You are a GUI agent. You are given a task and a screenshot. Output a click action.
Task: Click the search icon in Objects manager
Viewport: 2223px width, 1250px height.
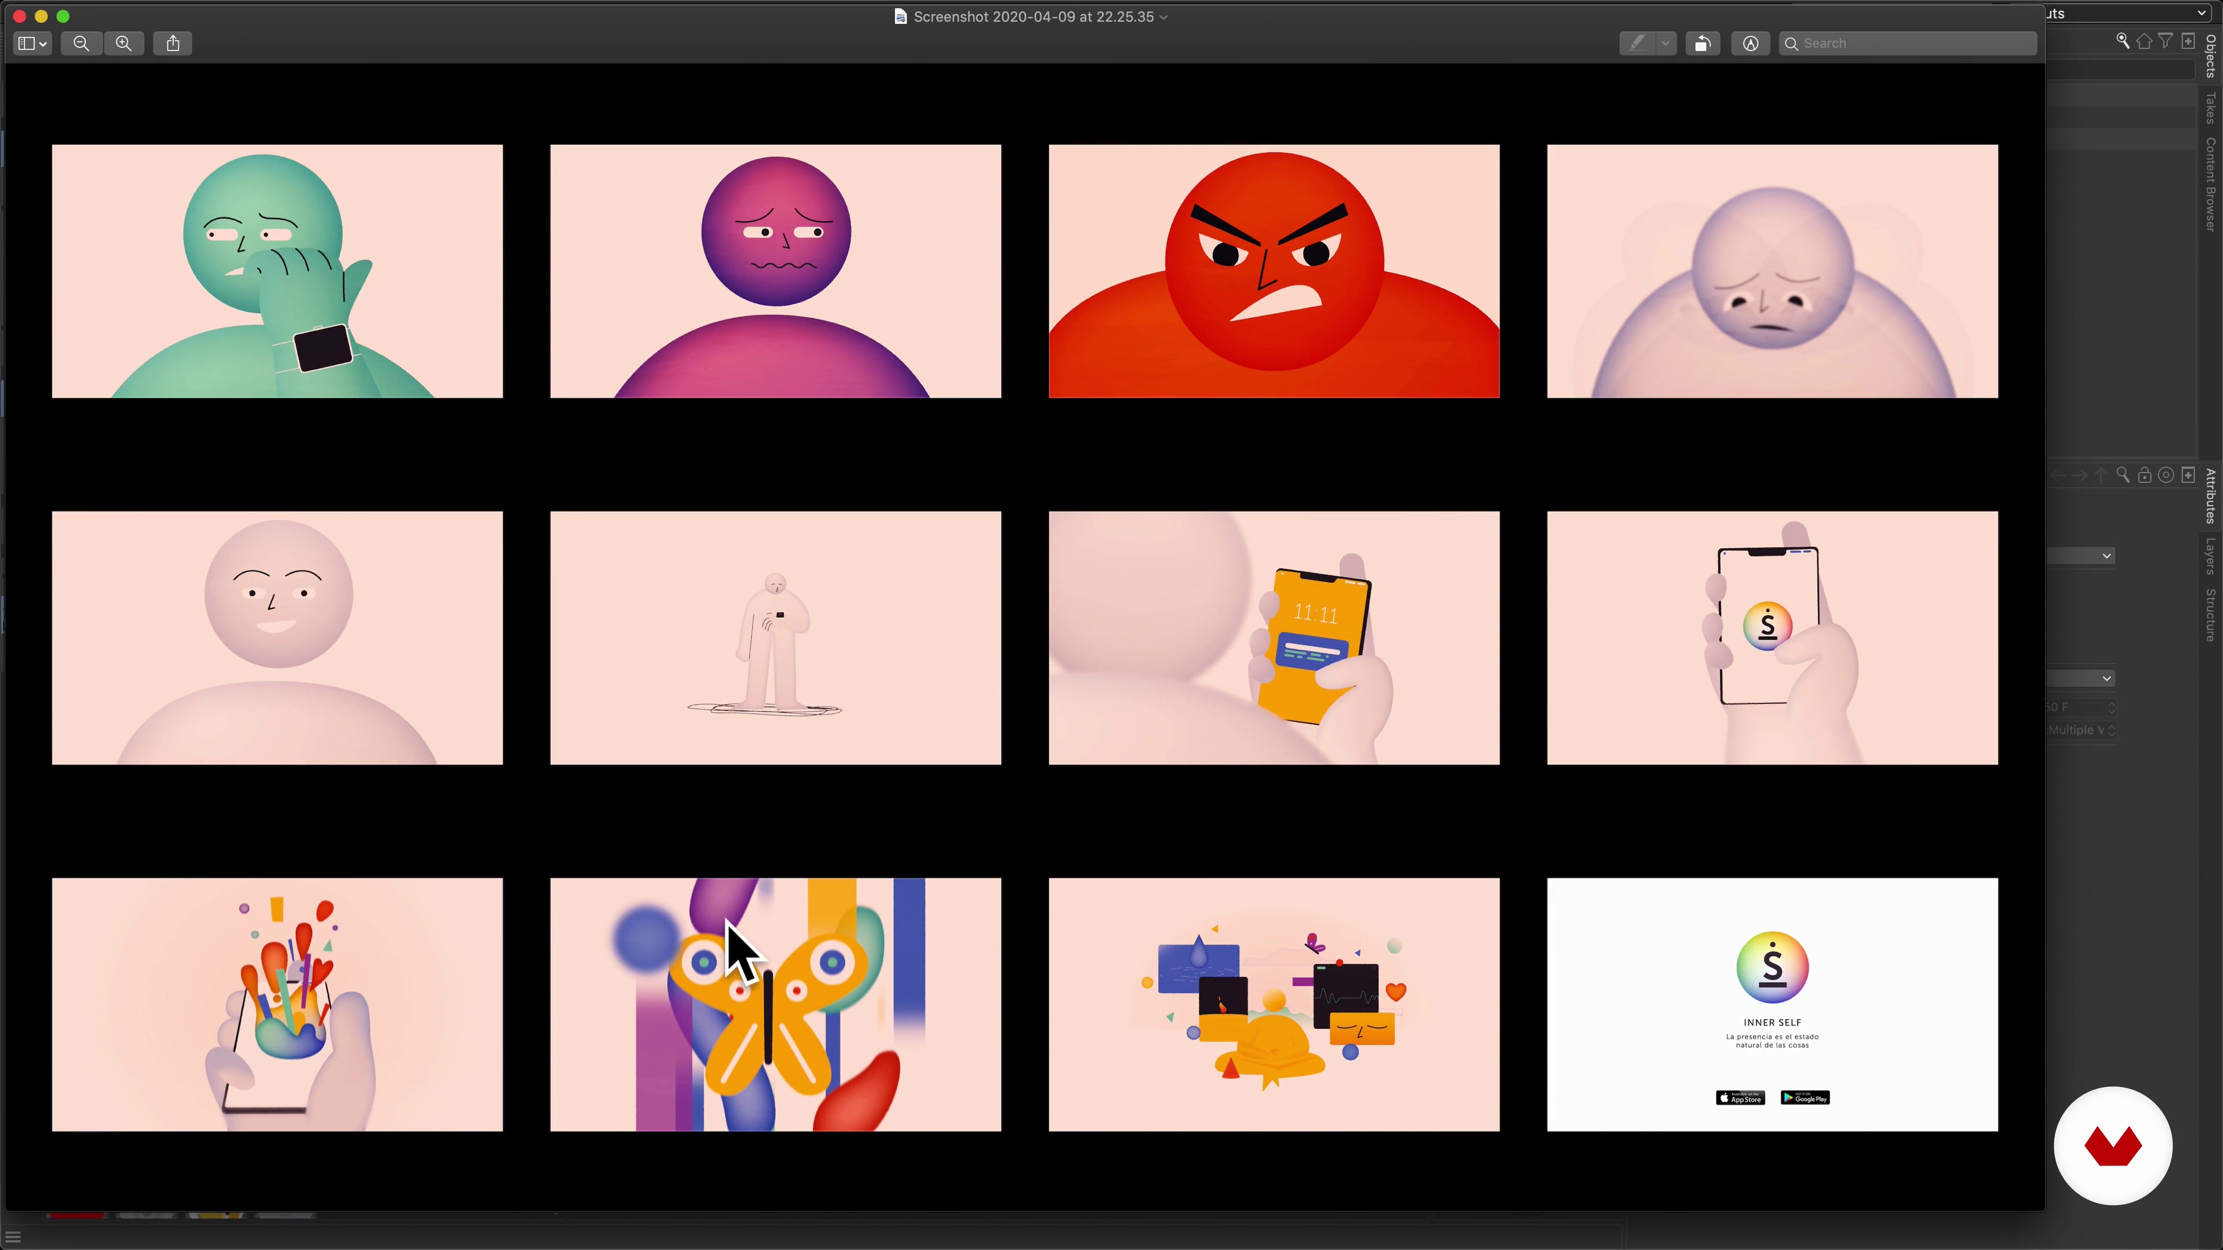tap(2123, 41)
